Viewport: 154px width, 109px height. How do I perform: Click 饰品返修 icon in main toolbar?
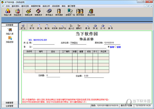tap(17, 12)
